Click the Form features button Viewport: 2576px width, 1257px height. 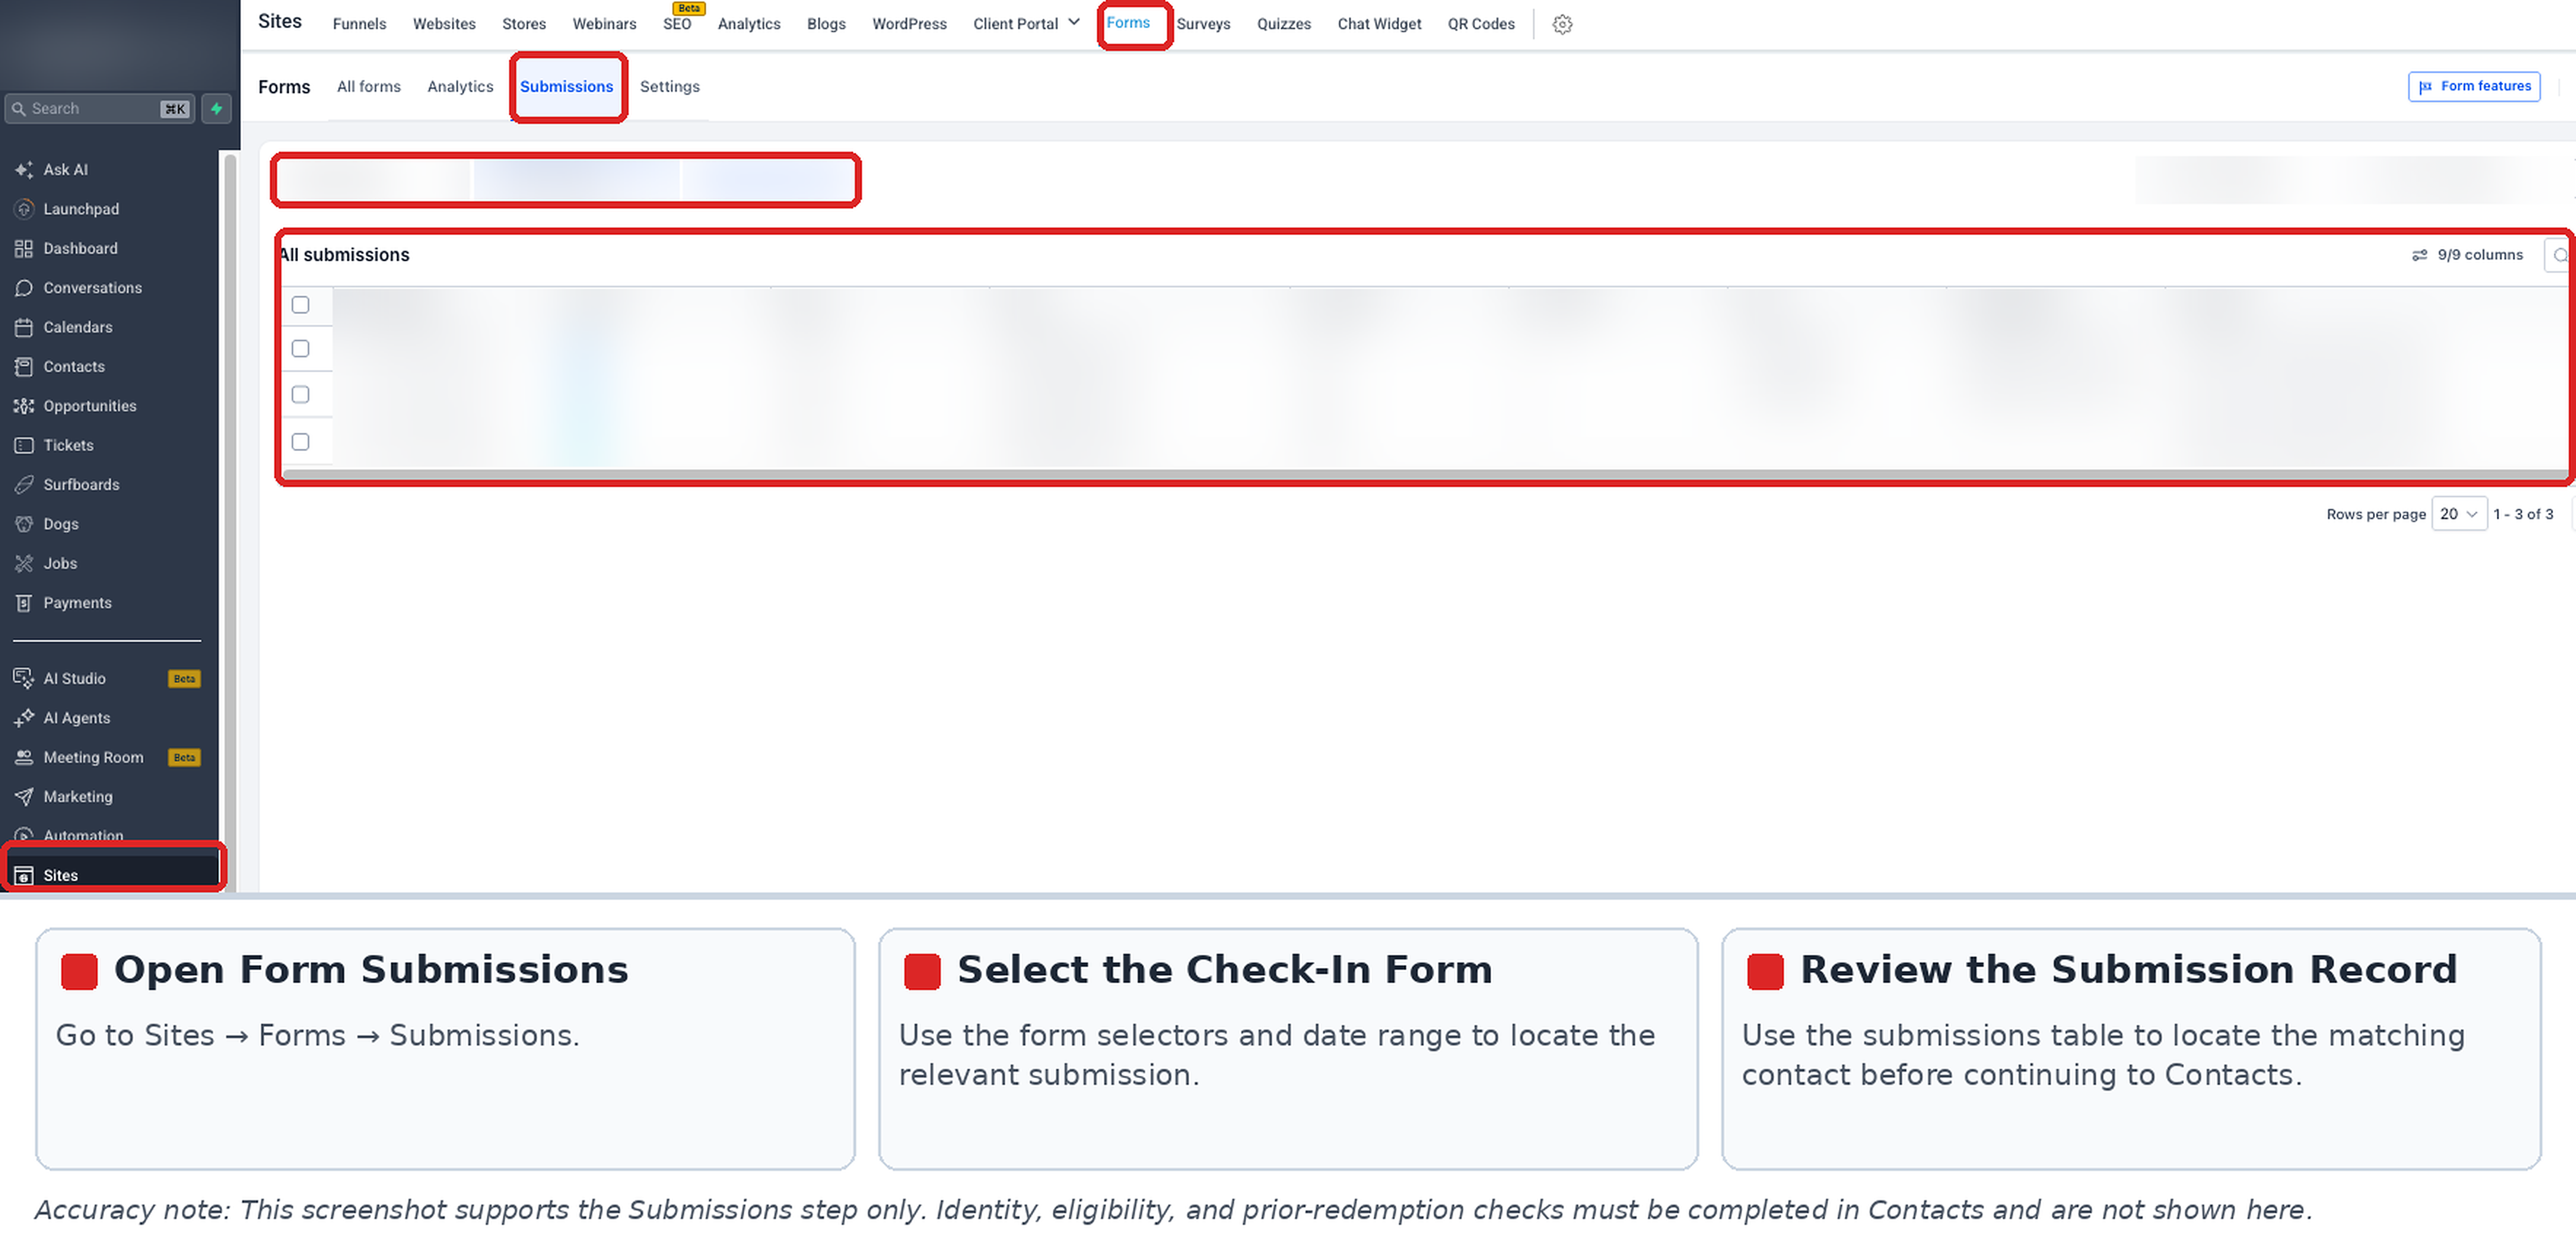pyautogui.click(x=2474, y=86)
